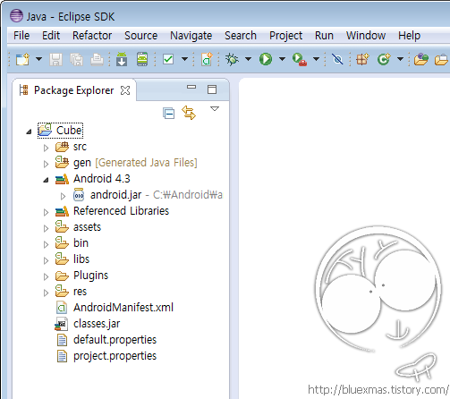Open the New wizard dropdown arrow
This screenshot has width=450, height=399.
[x=38, y=59]
